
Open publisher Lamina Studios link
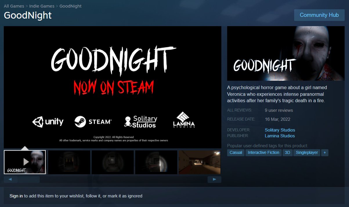280,136
